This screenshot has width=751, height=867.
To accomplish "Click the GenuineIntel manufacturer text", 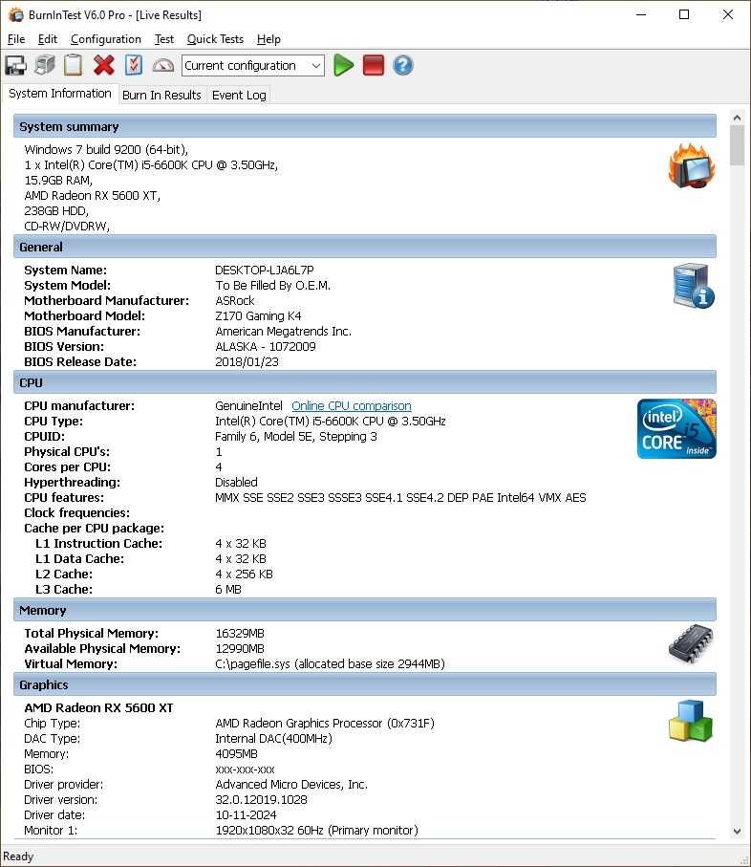I will [248, 406].
